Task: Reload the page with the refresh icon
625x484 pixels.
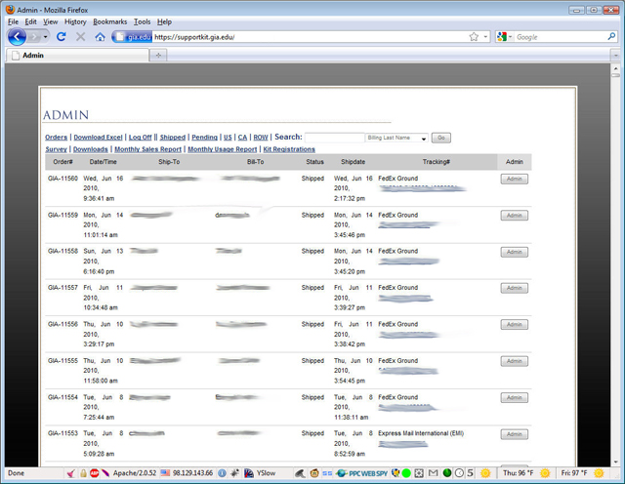Action: tap(61, 37)
